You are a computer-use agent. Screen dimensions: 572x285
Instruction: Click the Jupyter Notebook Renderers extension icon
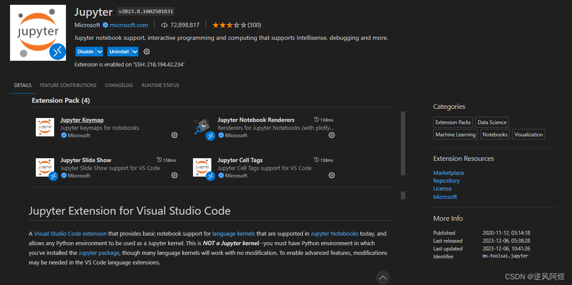tap(202, 127)
